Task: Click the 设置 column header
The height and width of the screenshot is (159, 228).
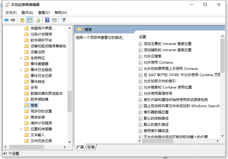Action: [143, 37]
